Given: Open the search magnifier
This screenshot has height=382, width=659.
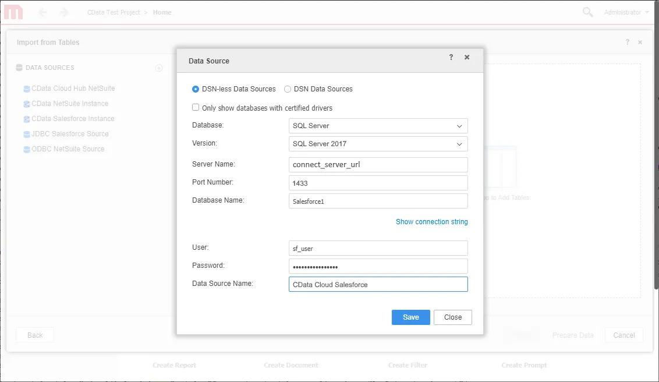Looking at the screenshot, I should pos(587,12).
